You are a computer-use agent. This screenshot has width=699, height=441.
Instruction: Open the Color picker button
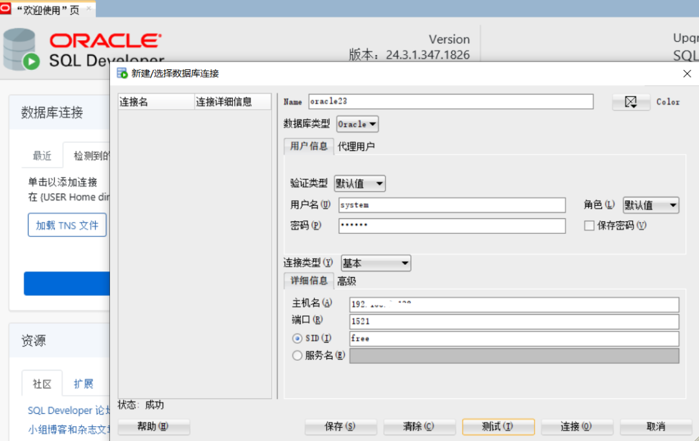coord(631,102)
